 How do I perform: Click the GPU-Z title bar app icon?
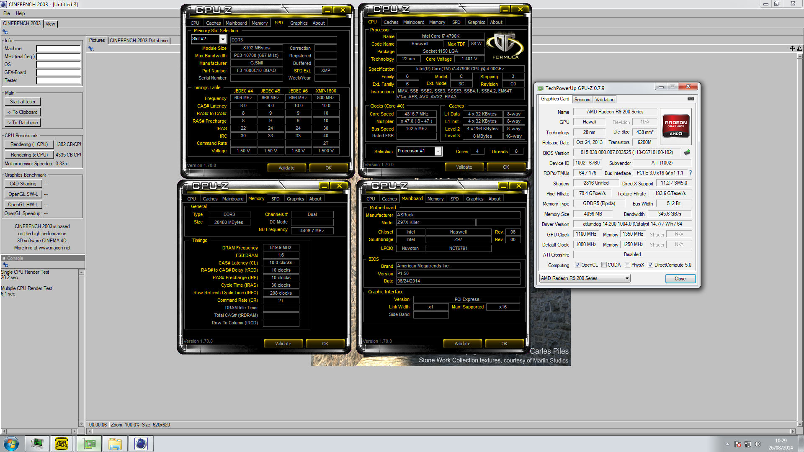(541, 88)
